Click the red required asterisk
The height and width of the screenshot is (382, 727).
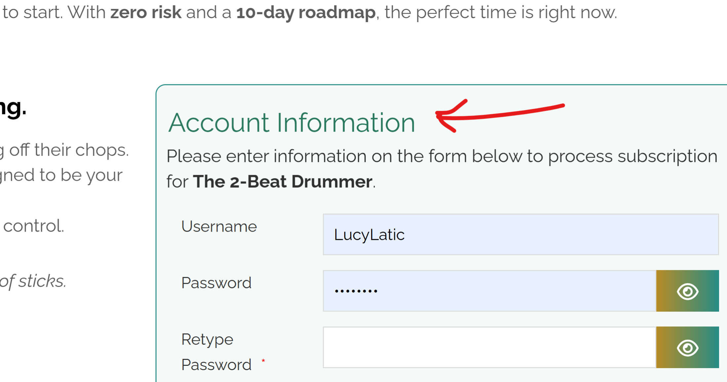[263, 361]
